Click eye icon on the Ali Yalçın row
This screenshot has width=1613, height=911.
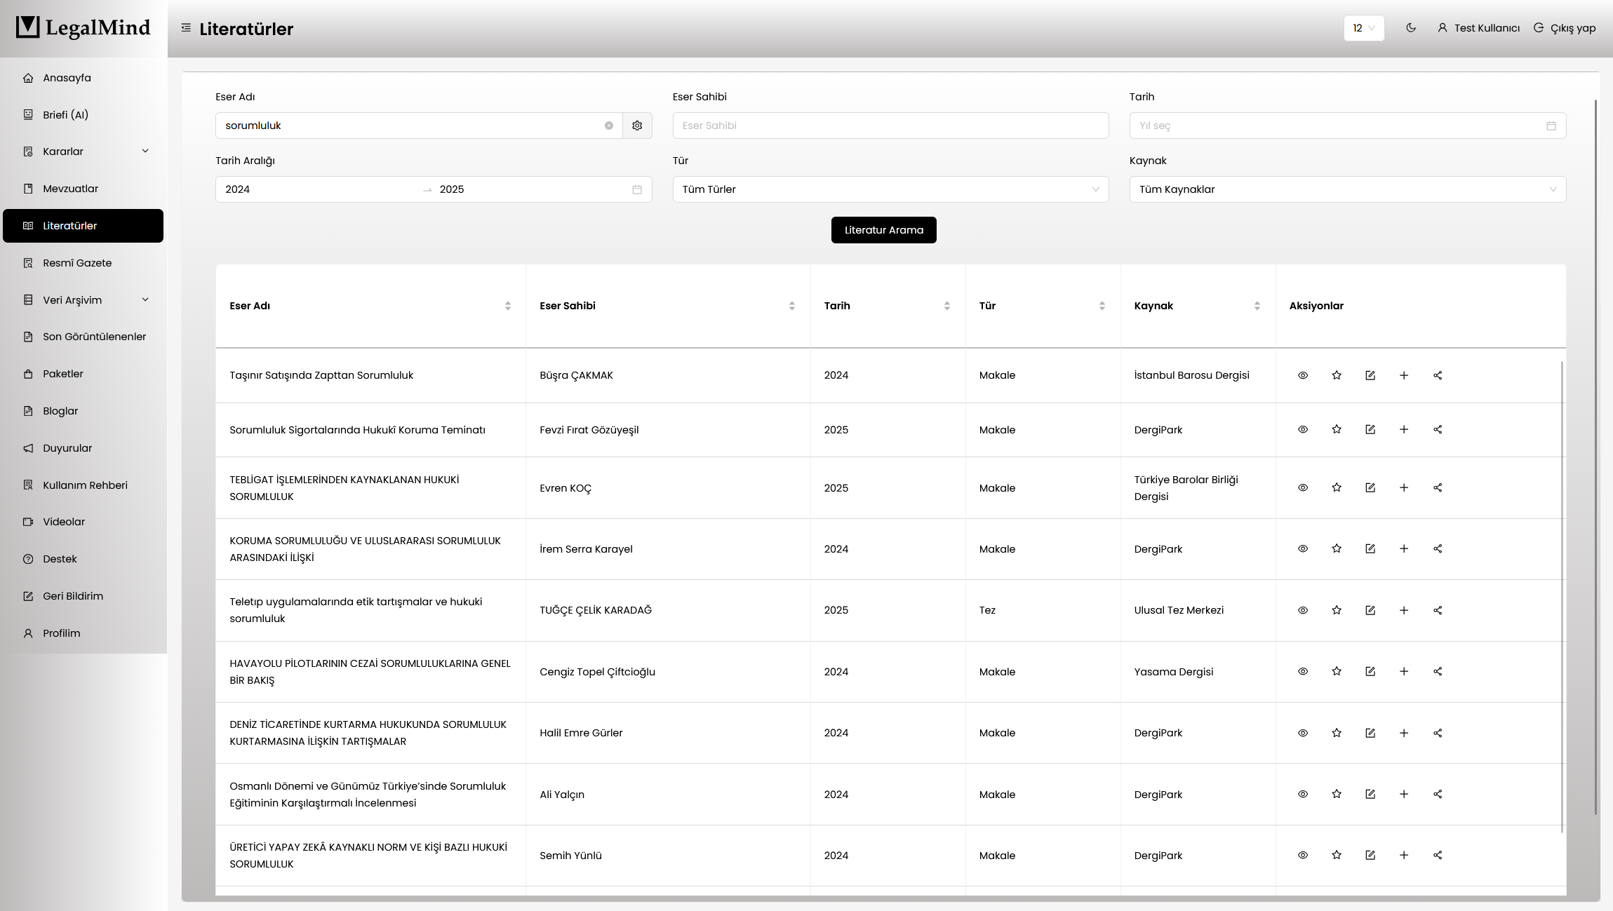(1302, 794)
